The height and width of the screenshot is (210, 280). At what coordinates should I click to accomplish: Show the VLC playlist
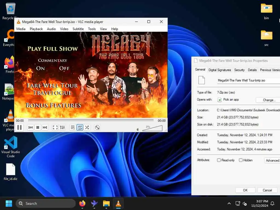point(73,127)
